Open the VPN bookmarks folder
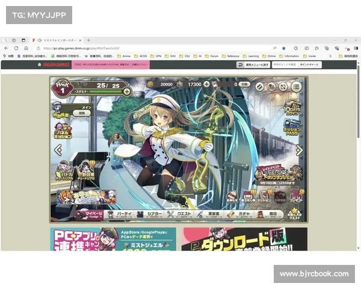The height and width of the screenshot is (289, 361). [156, 56]
